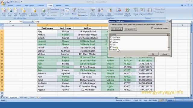Image resolution: width=193 pixels, height=108 pixels.
Task: Launch Text to Columns wizard
Action: tap(93, 12)
